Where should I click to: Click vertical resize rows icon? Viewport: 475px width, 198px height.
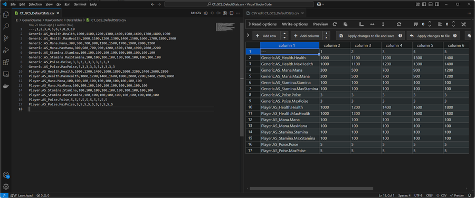(383, 24)
